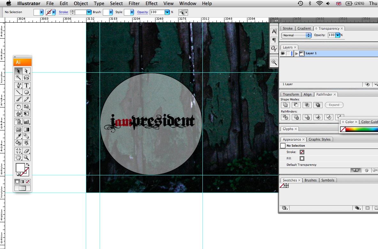
Task: Activate the Type tool
Action: [x=26, y=85]
